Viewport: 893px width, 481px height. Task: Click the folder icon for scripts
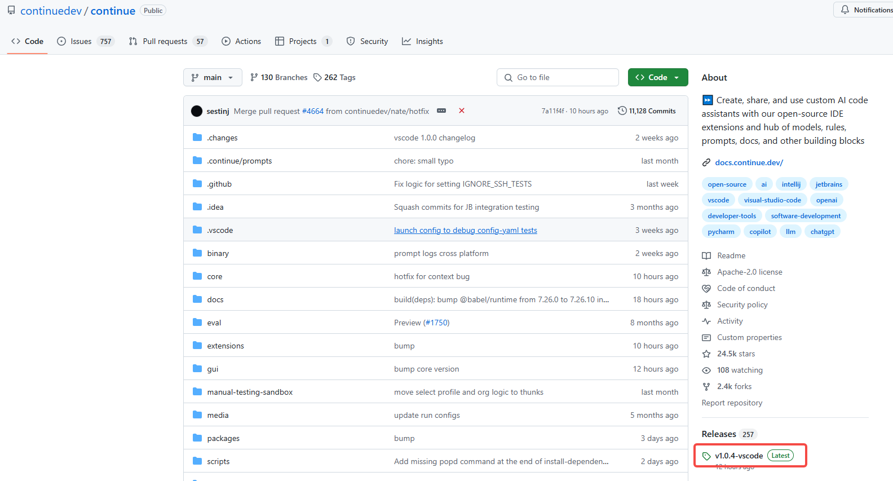pos(197,461)
